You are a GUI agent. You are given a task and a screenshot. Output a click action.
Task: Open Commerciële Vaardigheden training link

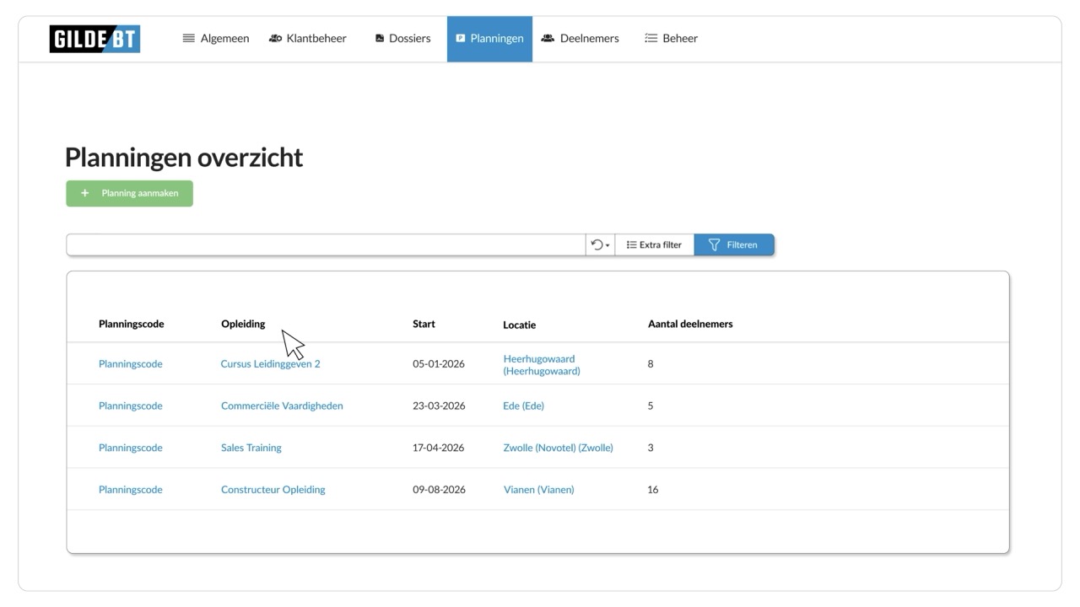coord(282,406)
